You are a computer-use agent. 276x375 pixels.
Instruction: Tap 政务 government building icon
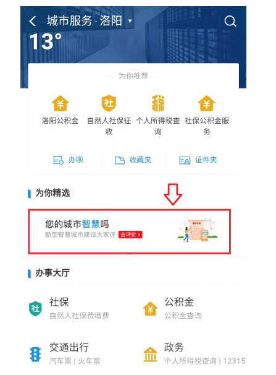[x=150, y=354]
